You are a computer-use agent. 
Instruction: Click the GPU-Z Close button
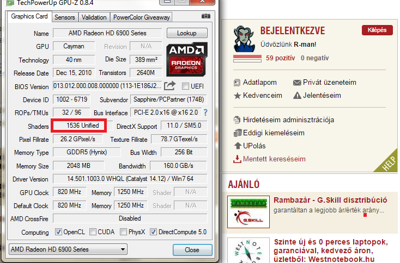pos(192,250)
